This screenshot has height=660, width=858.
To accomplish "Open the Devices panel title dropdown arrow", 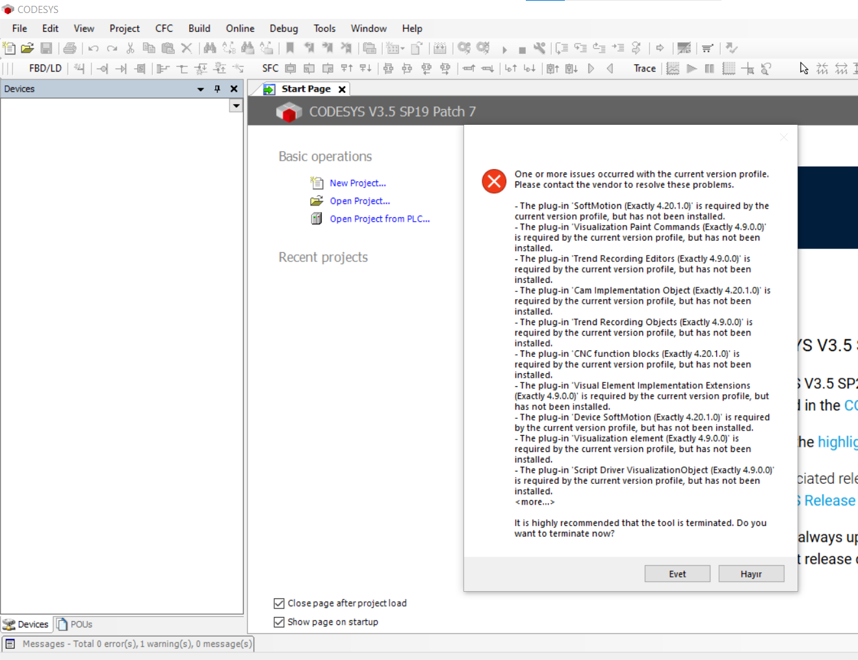I will 201,89.
